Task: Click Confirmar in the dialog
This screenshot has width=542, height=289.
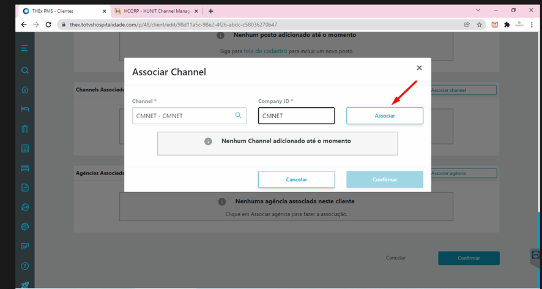Action: (385, 179)
